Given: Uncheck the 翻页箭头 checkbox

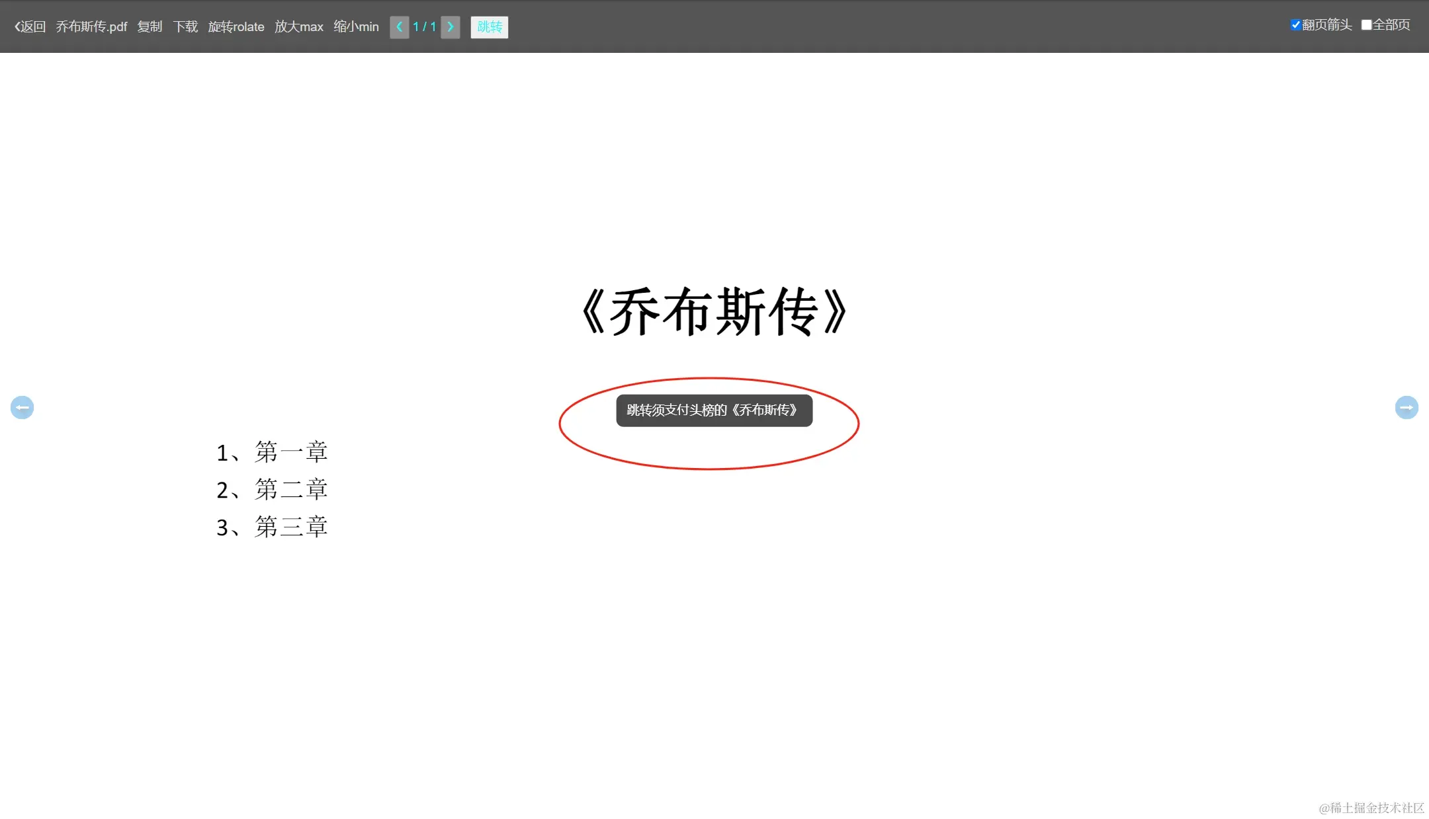Looking at the screenshot, I should [1295, 25].
